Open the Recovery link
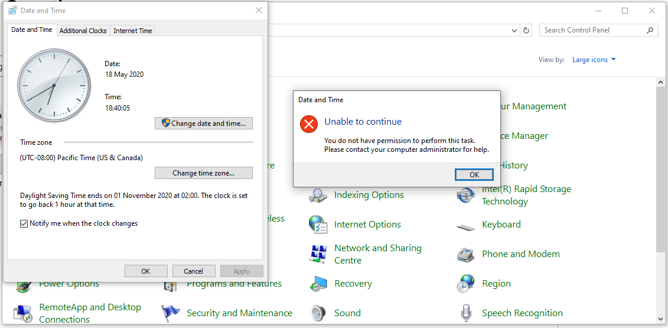Screen dimensions: 668x328 [353, 284]
